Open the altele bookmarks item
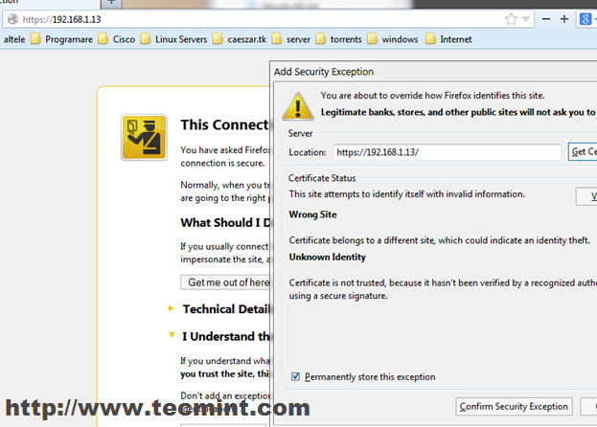Screen dimensions: 597x427 coord(14,39)
